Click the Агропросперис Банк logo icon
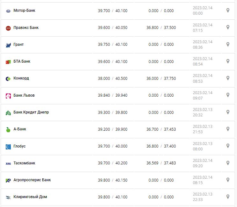Viewport: 237px width, 207px height. coord(8,180)
